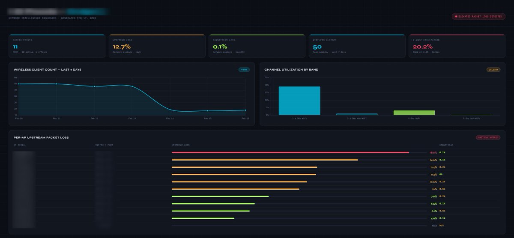Click the 0% downstream value in 11.3% row

click(x=441, y=174)
